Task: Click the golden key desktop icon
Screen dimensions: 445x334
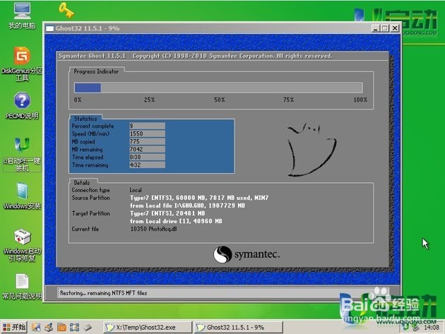Action: [x=66, y=10]
